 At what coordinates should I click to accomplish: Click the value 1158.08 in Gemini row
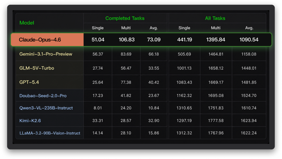click(x=249, y=54)
